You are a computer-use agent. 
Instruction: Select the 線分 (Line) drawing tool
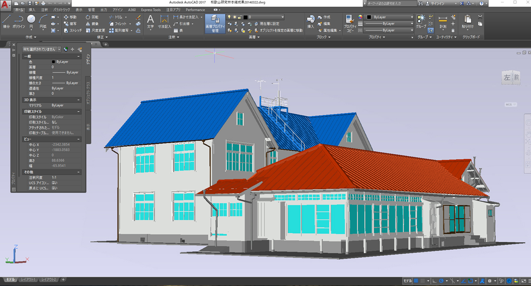6,21
